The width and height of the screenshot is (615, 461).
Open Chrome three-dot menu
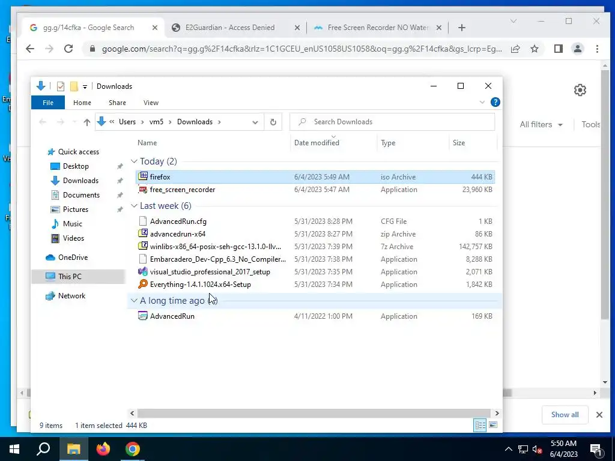[x=597, y=49]
